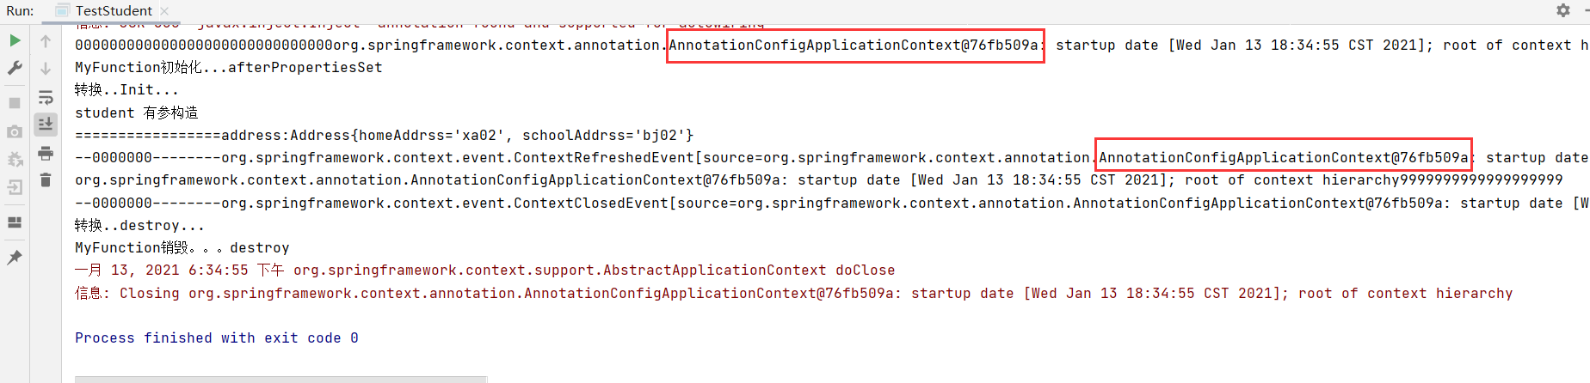This screenshot has width=1590, height=383.
Task: Click the Print console output icon
Action: coord(46,154)
